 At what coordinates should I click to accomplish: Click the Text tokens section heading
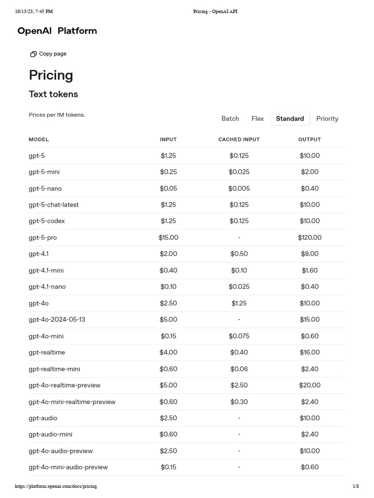pos(54,94)
